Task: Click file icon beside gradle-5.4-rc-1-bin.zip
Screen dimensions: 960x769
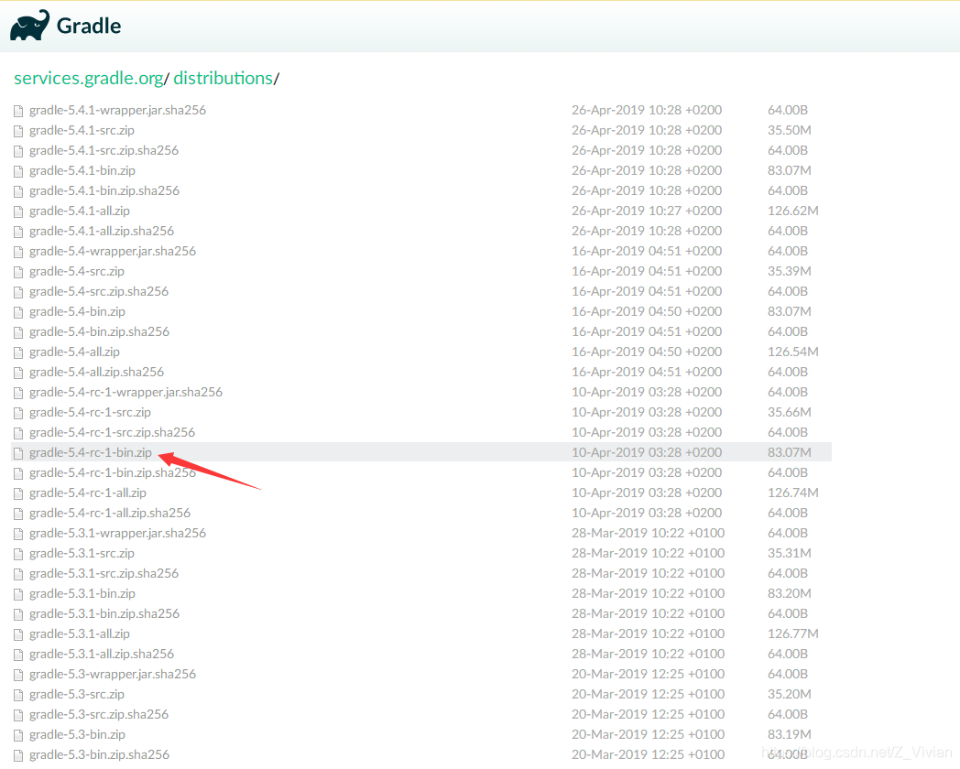Action: [x=18, y=453]
